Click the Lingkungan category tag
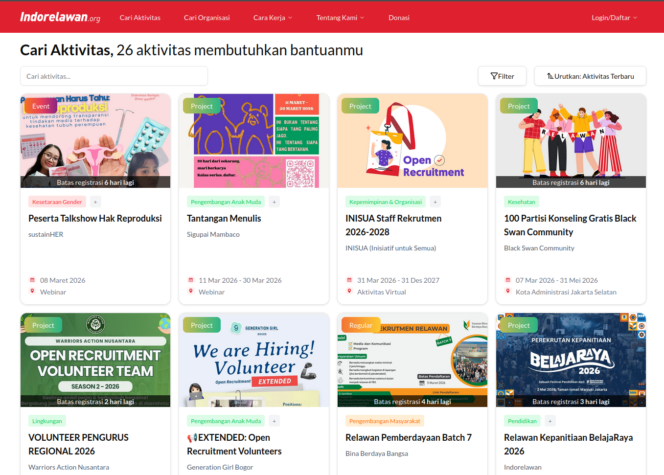 (47, 421)
